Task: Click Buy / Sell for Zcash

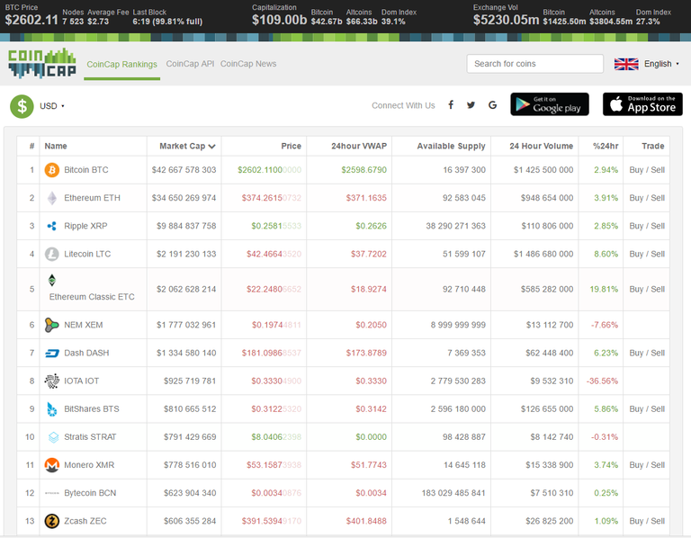Action: [x=647, y=521]
